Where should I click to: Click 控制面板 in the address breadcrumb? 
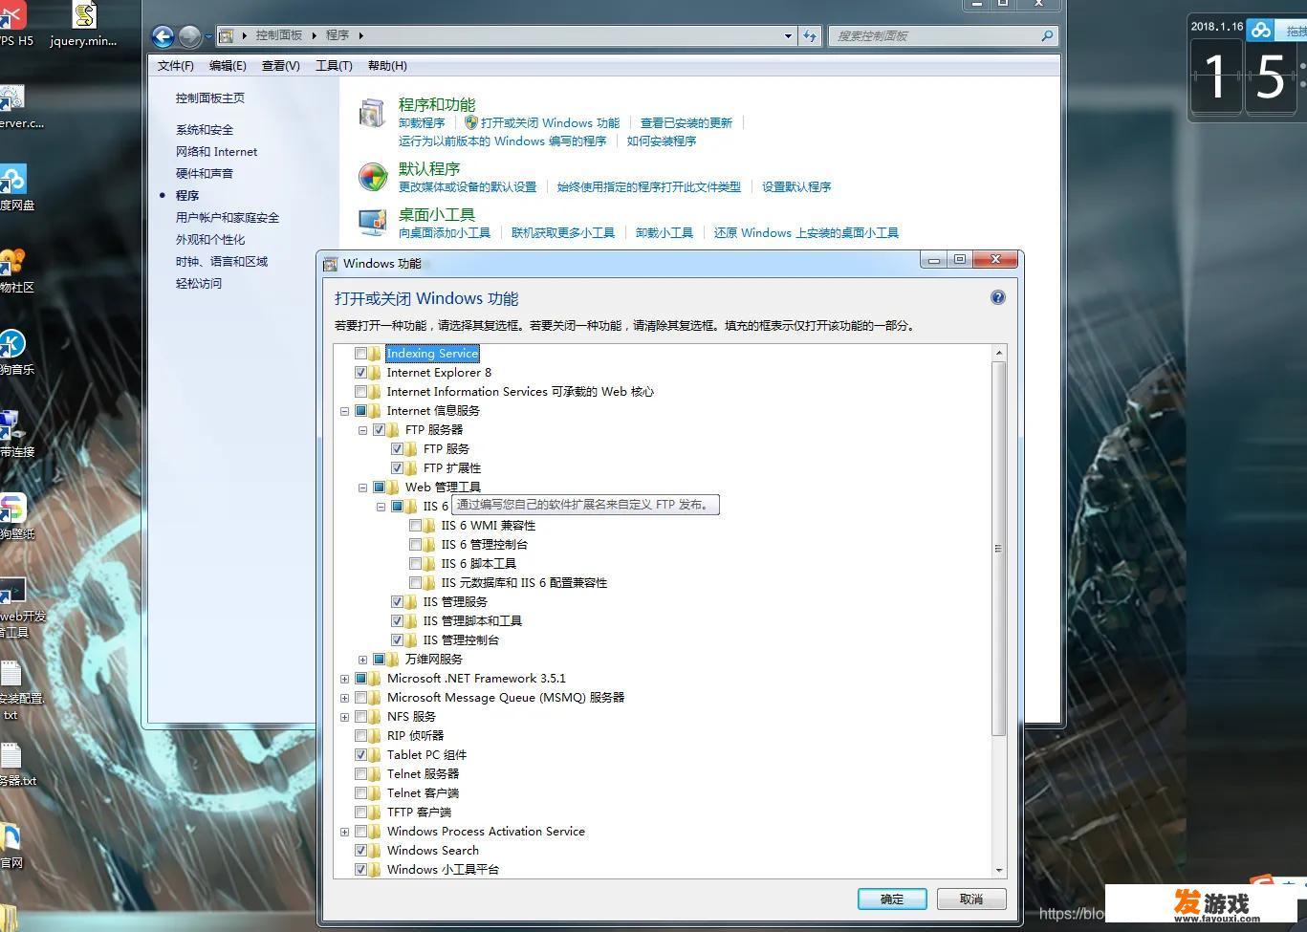pos(279,35)
